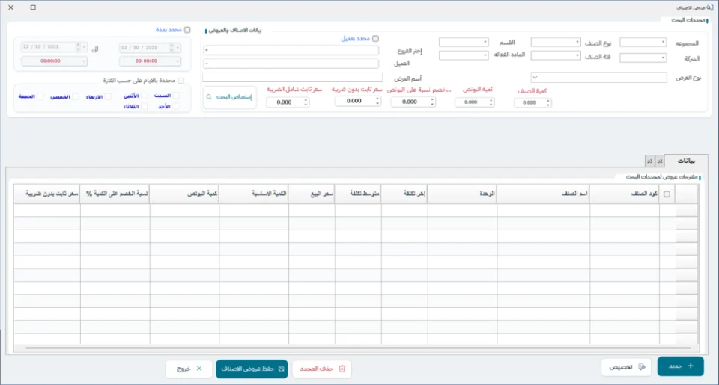
Task: Click the نسبة الخصم على الكمية % header
Action: tap(115, 194)
